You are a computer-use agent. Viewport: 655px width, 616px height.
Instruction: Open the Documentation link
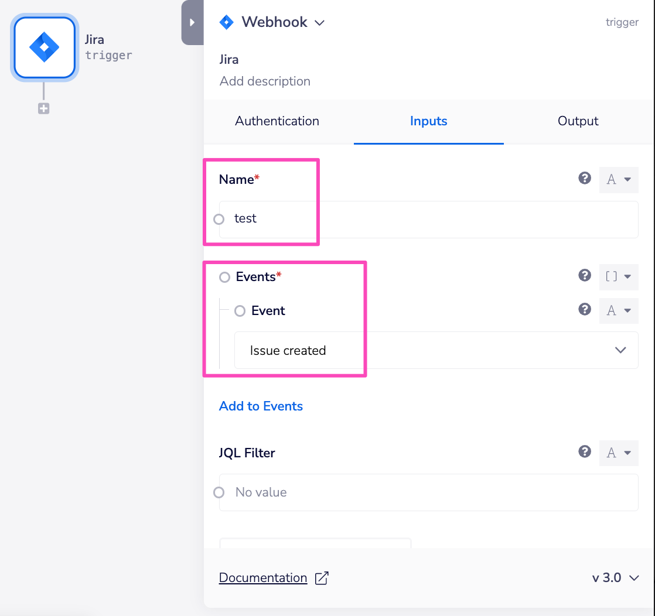(x=262, y=577)
